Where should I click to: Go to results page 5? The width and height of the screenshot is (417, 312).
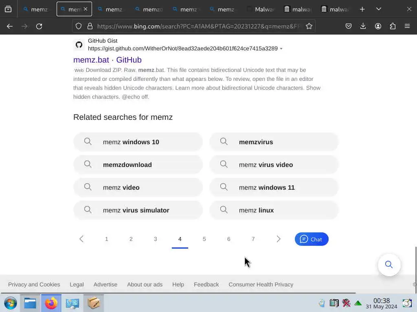point(204,239)
